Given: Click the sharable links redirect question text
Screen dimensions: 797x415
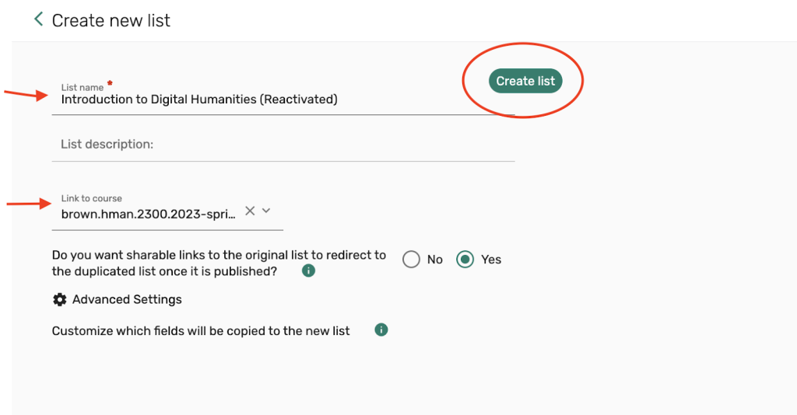Looking at the screenshot, I should (x=219, y=263).
